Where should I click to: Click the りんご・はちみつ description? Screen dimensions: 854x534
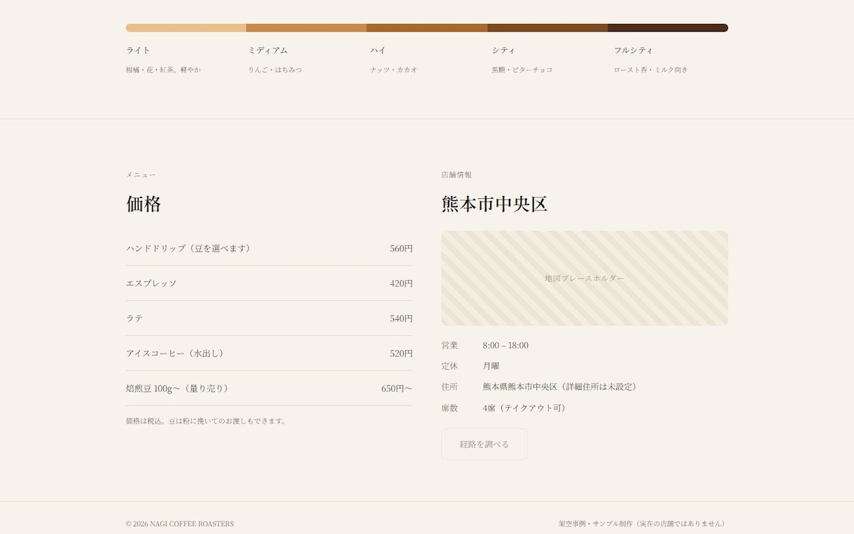pyautogui.click(x=275, y=70)
